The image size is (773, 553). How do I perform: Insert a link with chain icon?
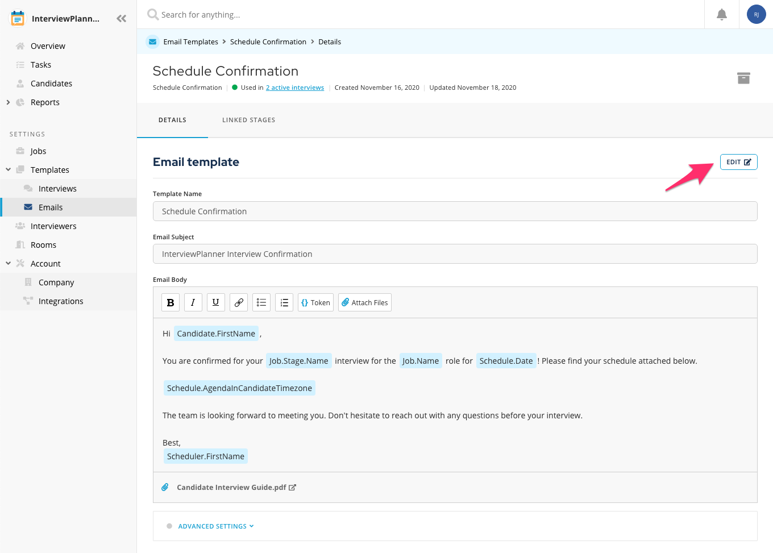pos(239,302)
